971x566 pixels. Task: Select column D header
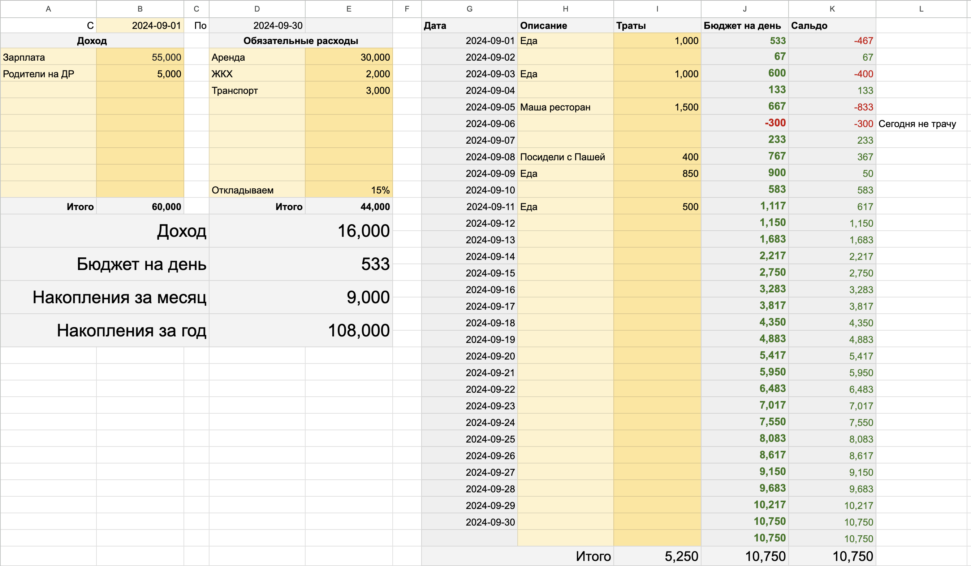pos(257,9)
